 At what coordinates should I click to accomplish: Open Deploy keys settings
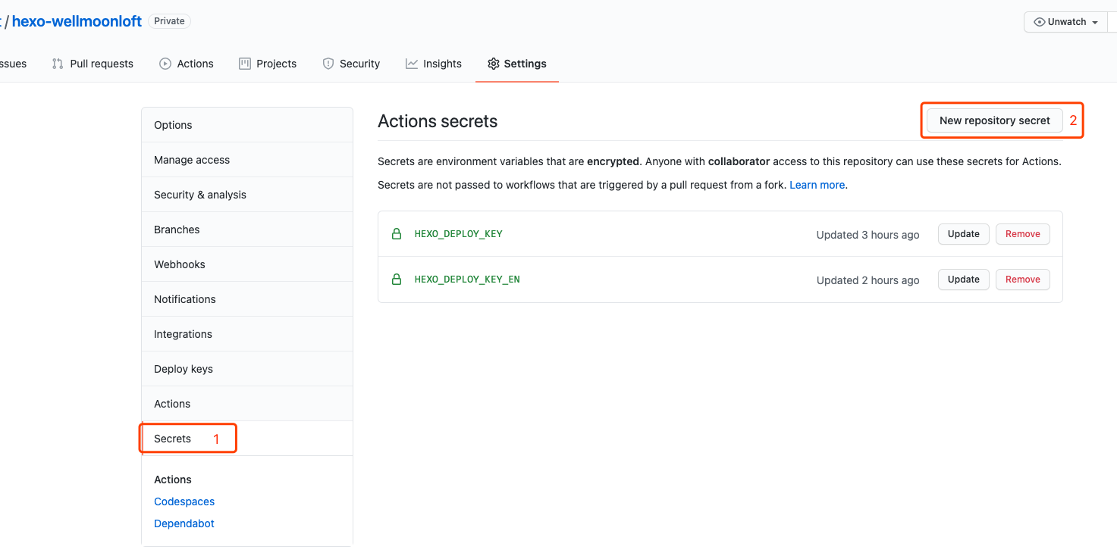(x=247, y=369)
